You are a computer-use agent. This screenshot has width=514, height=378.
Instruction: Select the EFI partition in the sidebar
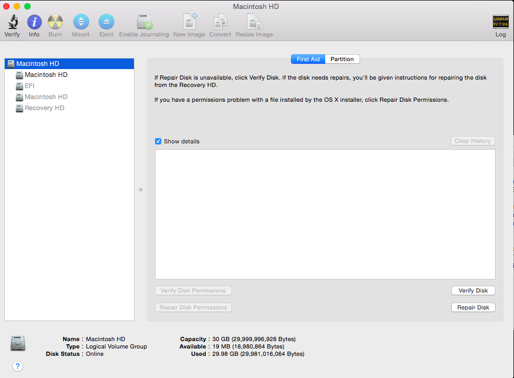(30, 86)
